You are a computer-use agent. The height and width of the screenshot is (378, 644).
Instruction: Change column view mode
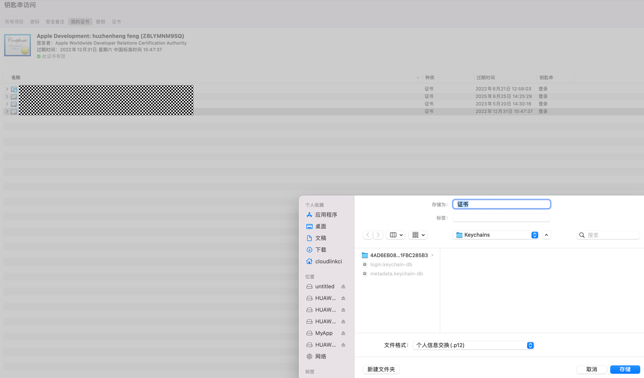(396, 235)
